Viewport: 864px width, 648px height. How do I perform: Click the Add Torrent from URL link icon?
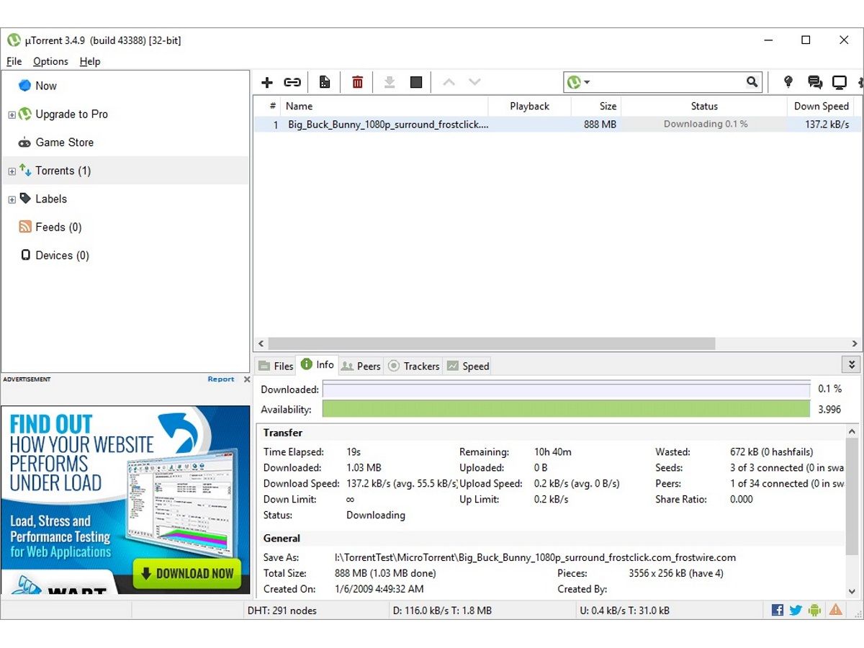tap(292, 82)
